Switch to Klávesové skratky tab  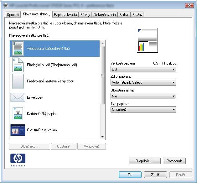(x=36, y=14)
